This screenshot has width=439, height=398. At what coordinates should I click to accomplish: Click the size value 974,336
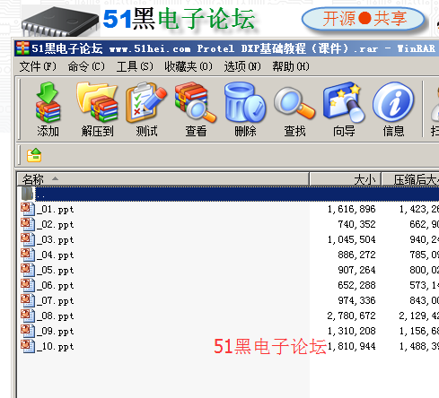(x=356, y=300)
